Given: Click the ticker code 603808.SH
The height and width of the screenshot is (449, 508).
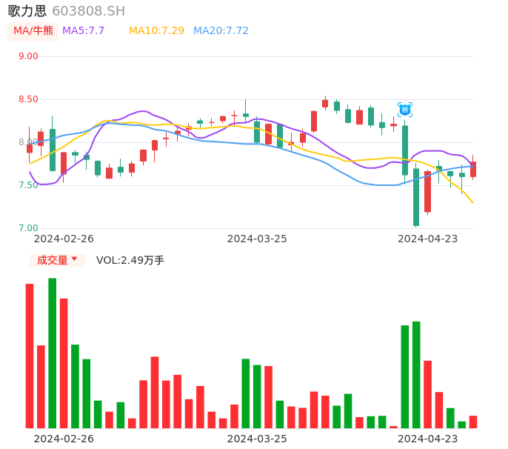Looking at the screenshot, I should [x=88, y=11].
